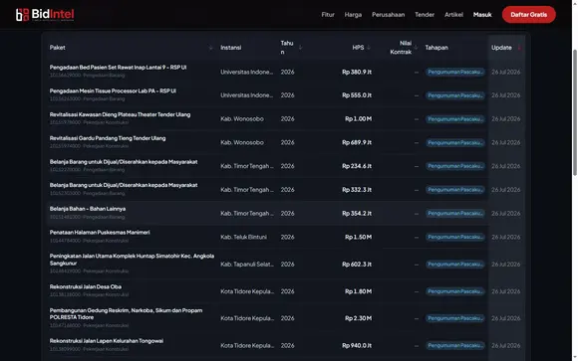Click the BidIntel brand name
Viewport: 578px width, 361px height.
(x=53, y=14)
